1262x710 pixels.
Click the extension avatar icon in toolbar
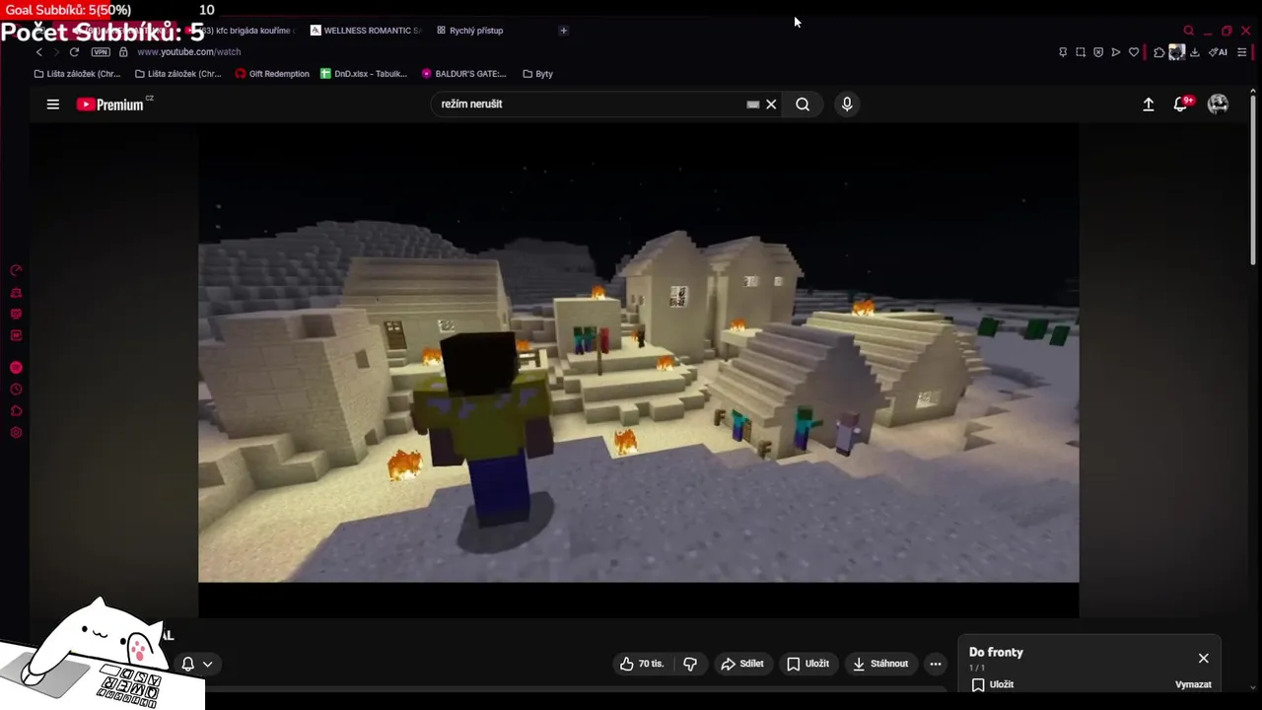(1176, 52)
